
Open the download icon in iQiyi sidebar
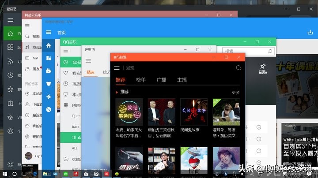click(x=10, y=103)
